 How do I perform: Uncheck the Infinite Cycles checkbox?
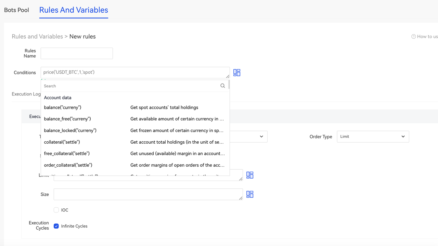pyautogui.click(x=56, y=226)
